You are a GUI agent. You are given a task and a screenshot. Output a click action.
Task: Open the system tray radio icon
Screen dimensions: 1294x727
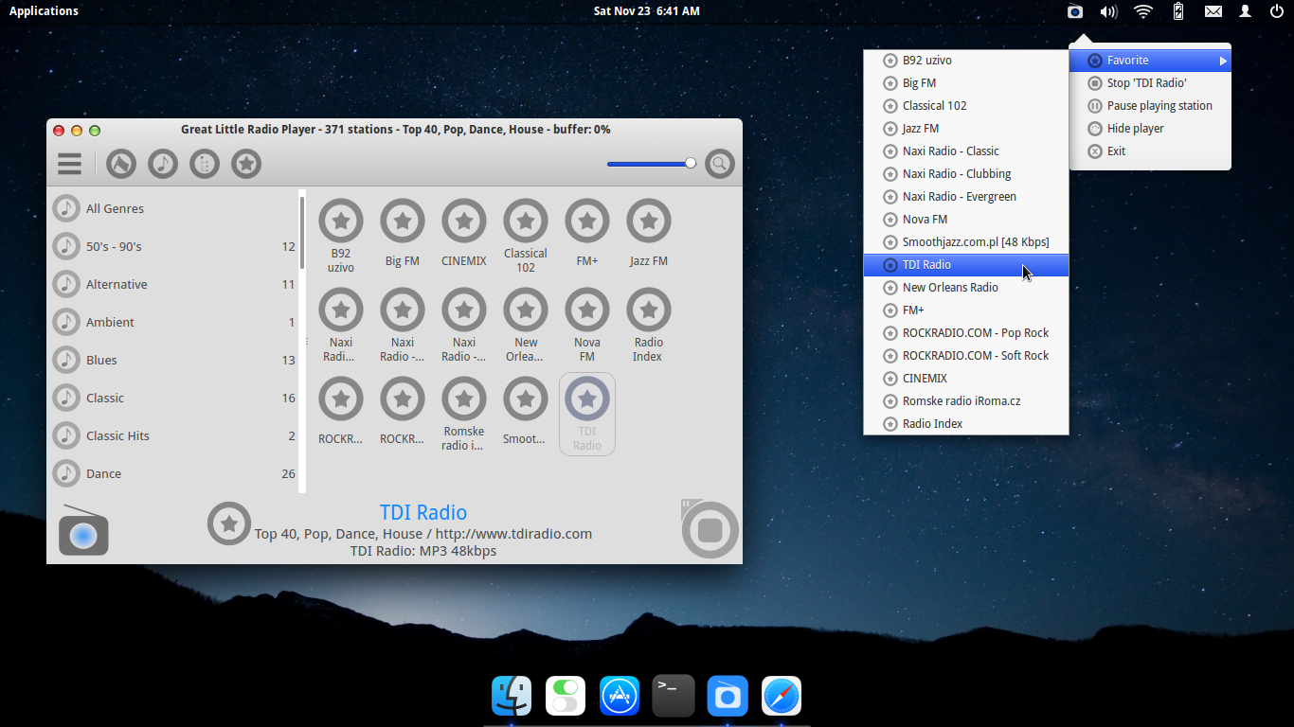1074,11
